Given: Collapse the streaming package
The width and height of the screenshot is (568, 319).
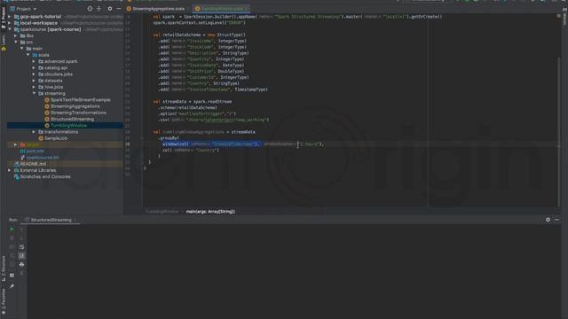Looking at the screenshot, I should tap(34, 93).
